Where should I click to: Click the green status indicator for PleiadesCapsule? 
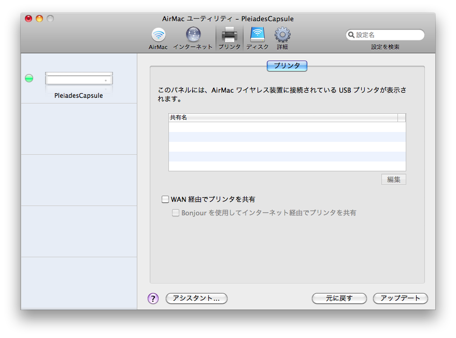pyautogui.click(x=29, y=78)
